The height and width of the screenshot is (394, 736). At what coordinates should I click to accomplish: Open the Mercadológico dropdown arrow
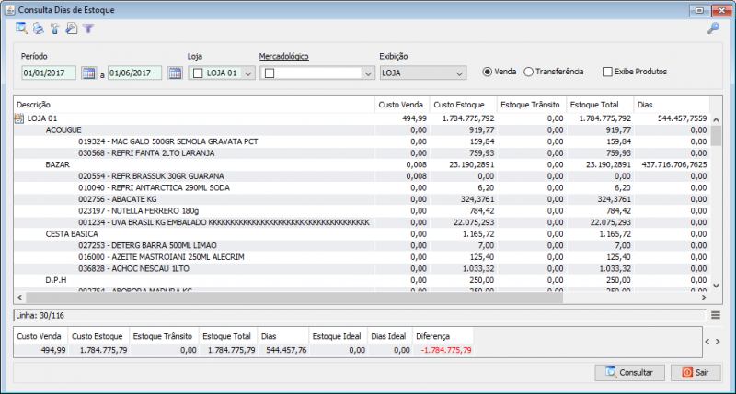tap(368, 73)
